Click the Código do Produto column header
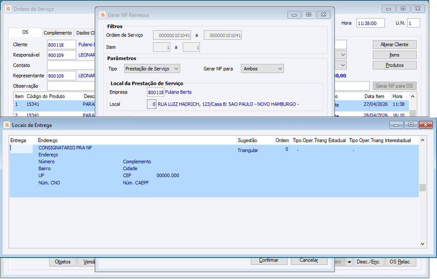The height and width of the screenshot is (279, 437). [x=54, y=96]
